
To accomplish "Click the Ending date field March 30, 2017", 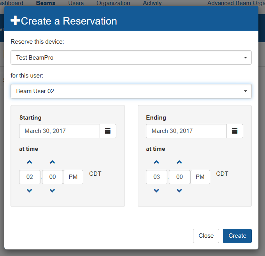I will pos(186,131).
